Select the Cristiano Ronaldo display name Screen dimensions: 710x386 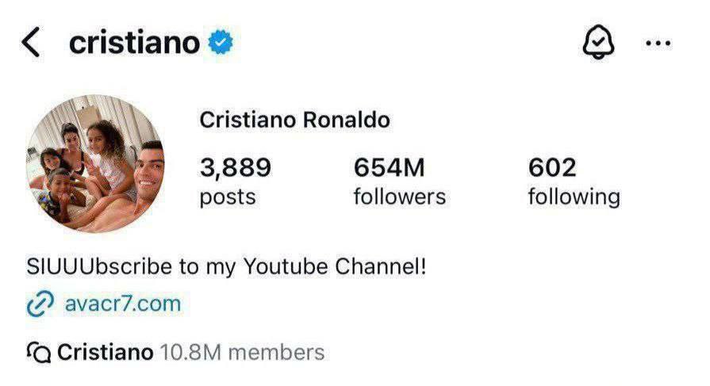(x=294, y=120)
